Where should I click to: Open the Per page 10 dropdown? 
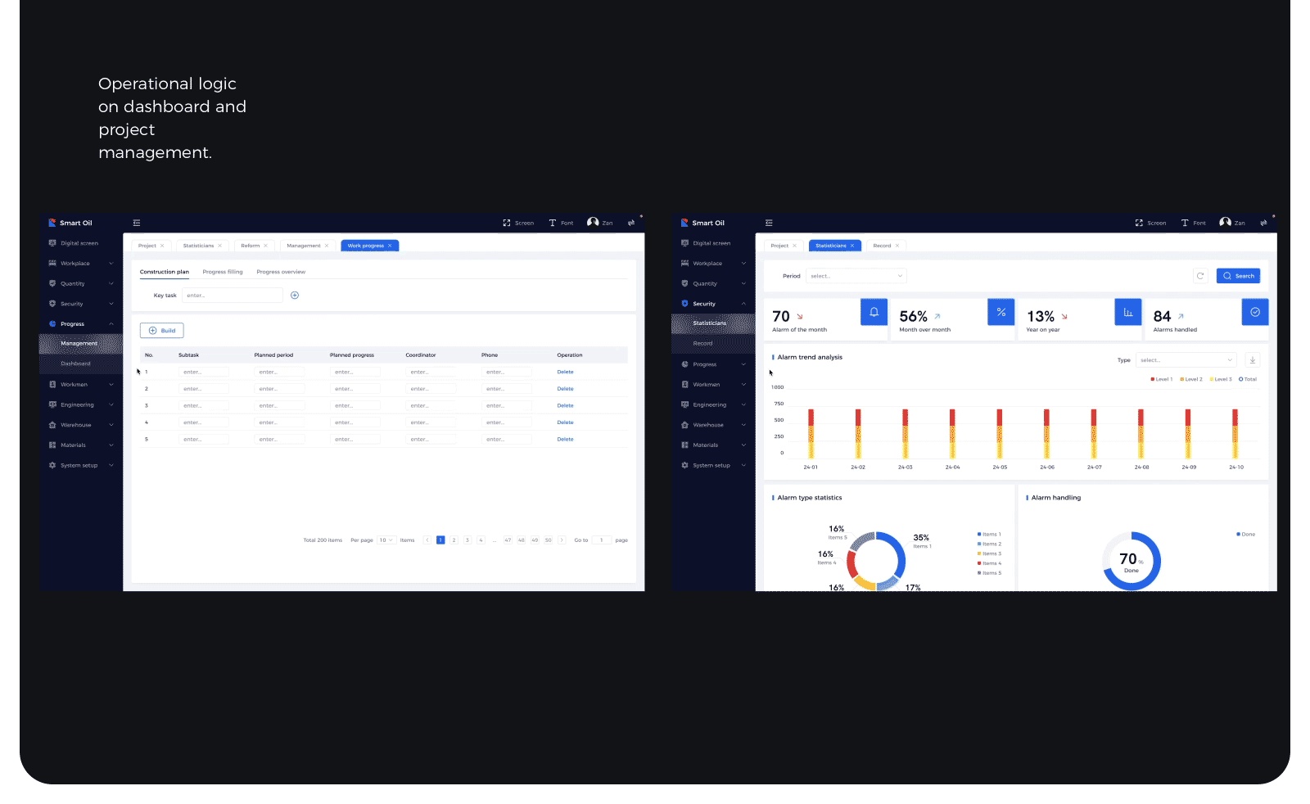[386, 540]
